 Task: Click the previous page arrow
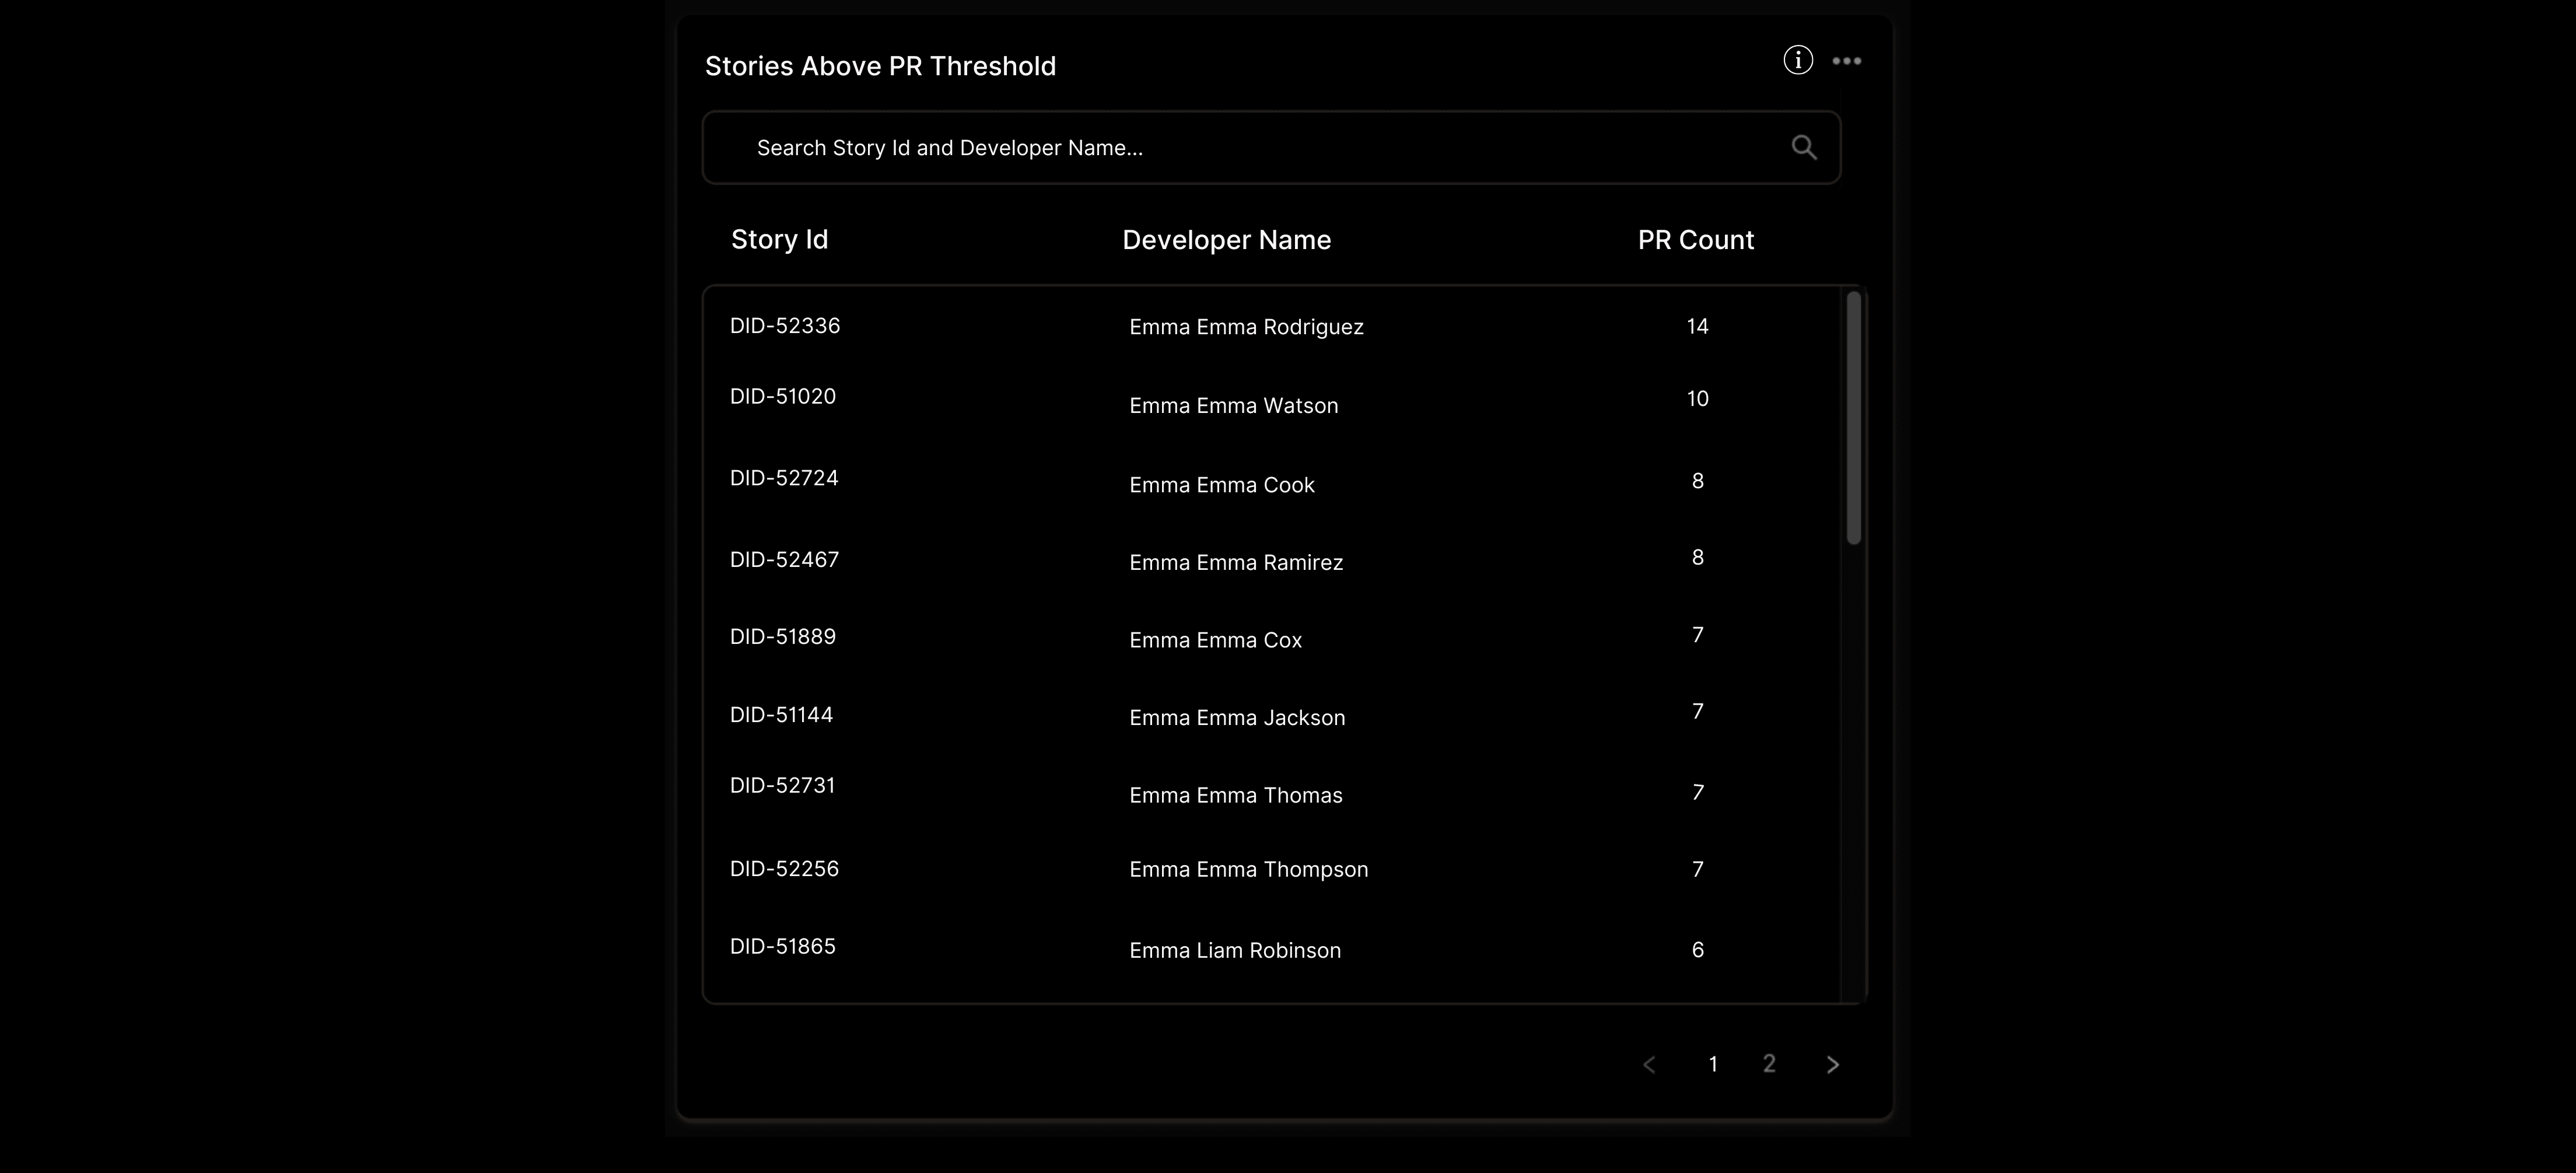click(1649, 1065)
